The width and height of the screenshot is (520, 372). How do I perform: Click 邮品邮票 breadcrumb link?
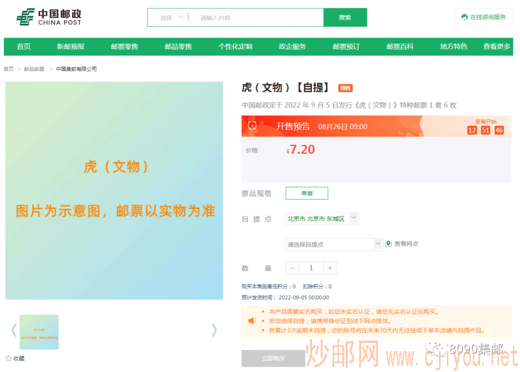tap(34, 69)
